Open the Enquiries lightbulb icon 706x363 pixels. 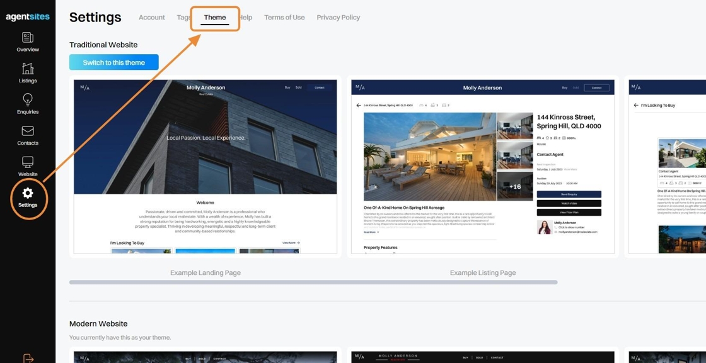click(x=28, y=99)
